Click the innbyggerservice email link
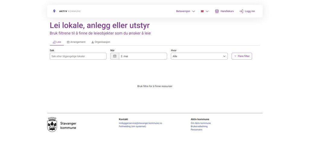Screen dimensions: 309x162 point(140,123)
